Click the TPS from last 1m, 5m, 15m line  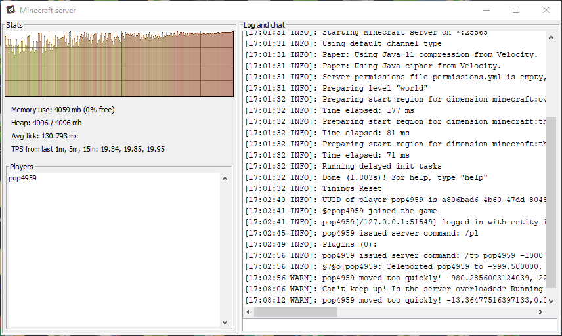pyautogui.click(x=88, y=149)
